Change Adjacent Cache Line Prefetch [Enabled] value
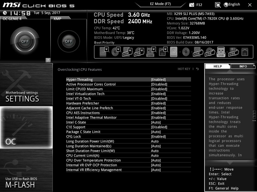Viewport: 257px width, 192px height. 158,108
